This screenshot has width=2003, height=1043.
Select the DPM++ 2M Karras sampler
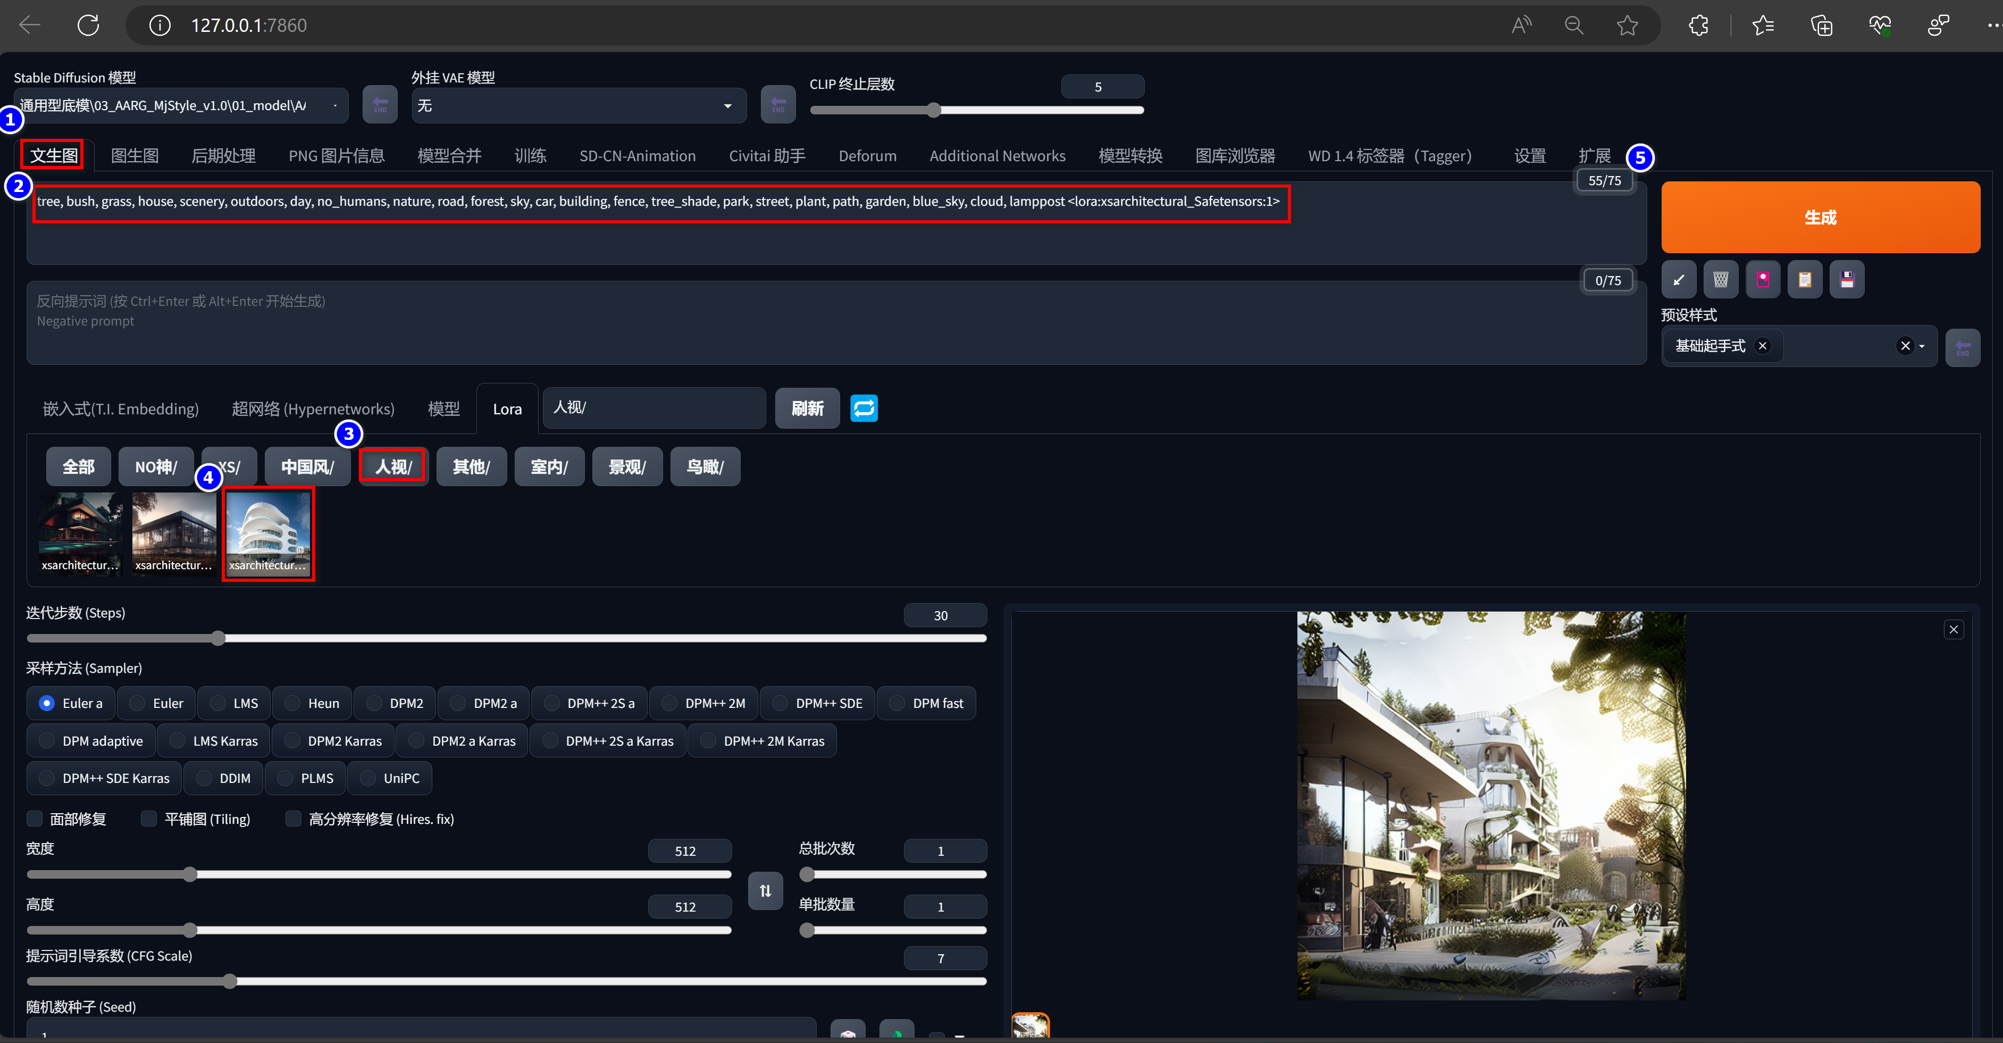(708, 741)
